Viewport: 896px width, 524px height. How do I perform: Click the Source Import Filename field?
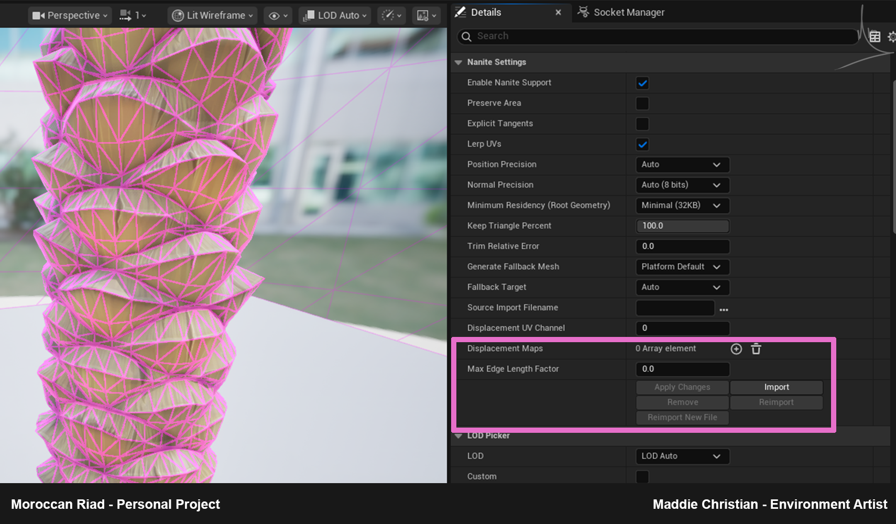(x=675, y=308)
